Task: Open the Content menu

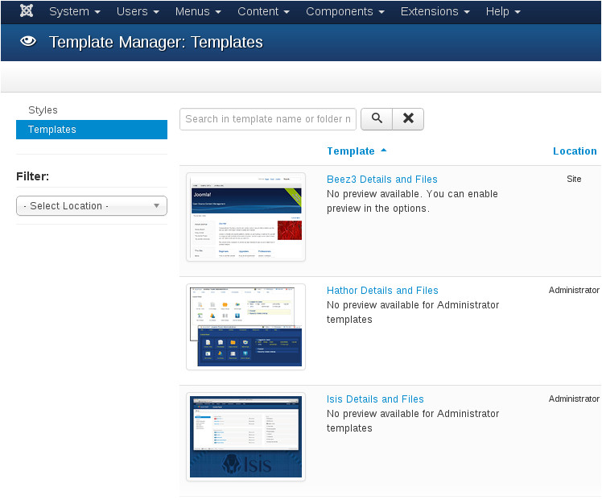Action: coord(263,11)
